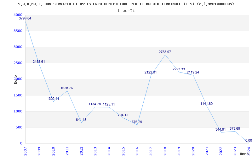252x157 pixels.
Task: Select the 1141.80 data label
Action: (206, 104)
